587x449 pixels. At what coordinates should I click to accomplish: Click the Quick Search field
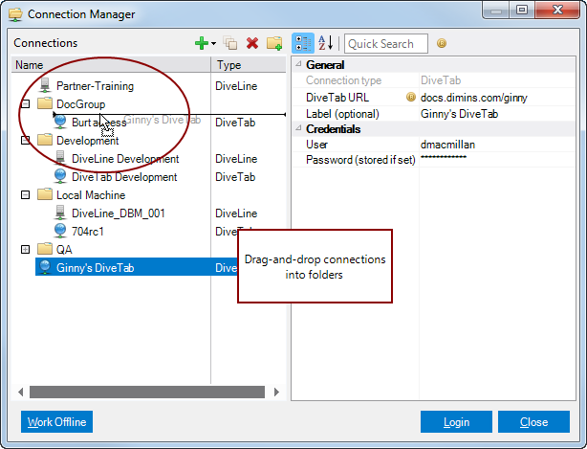click(386, 43)
